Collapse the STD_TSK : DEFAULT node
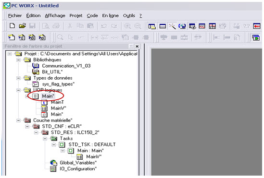Viewport: 264px width, 178px height. 54,144
